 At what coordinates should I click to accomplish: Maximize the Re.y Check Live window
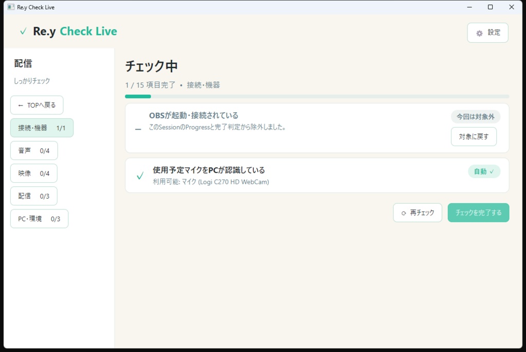click(491, 7)
